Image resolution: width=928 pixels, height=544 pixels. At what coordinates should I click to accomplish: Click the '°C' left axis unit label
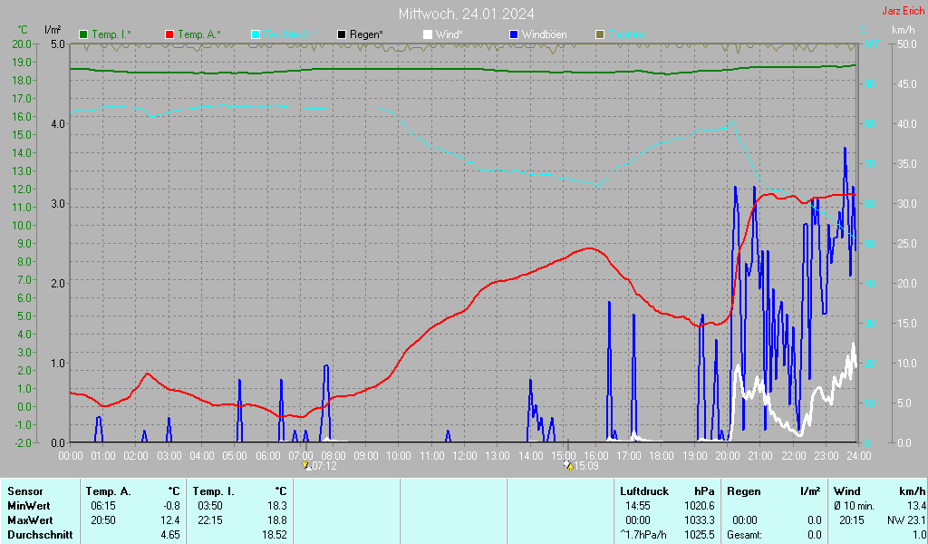click(x=23, y=30)
